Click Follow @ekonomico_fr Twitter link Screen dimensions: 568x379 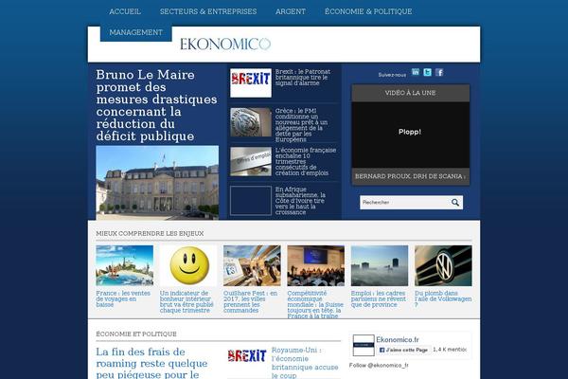pyautogui.click(x=379, y=365)
